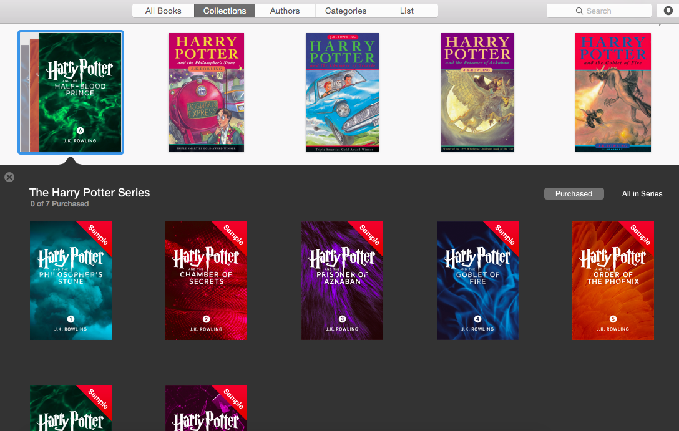Image resolution: width=679 pixels, height=431 pixels.
Task: Click the Search field
Action: coord(599,11)
